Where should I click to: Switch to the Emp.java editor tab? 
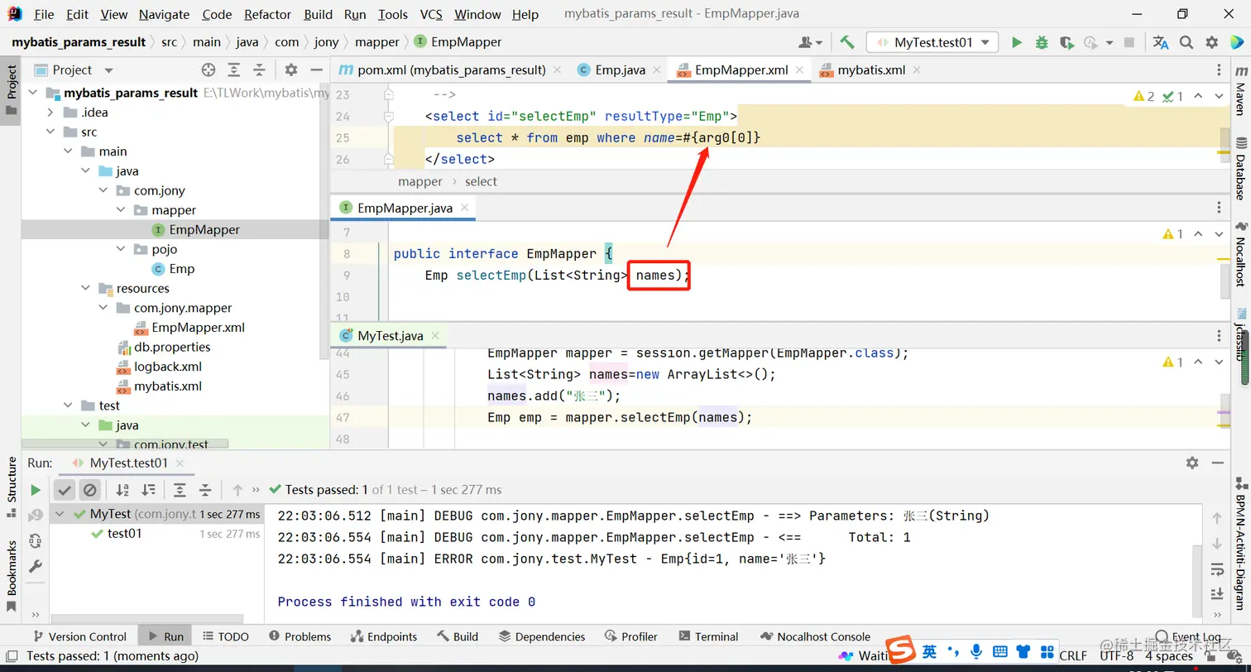pyautogui.click(x=621, y=70)
